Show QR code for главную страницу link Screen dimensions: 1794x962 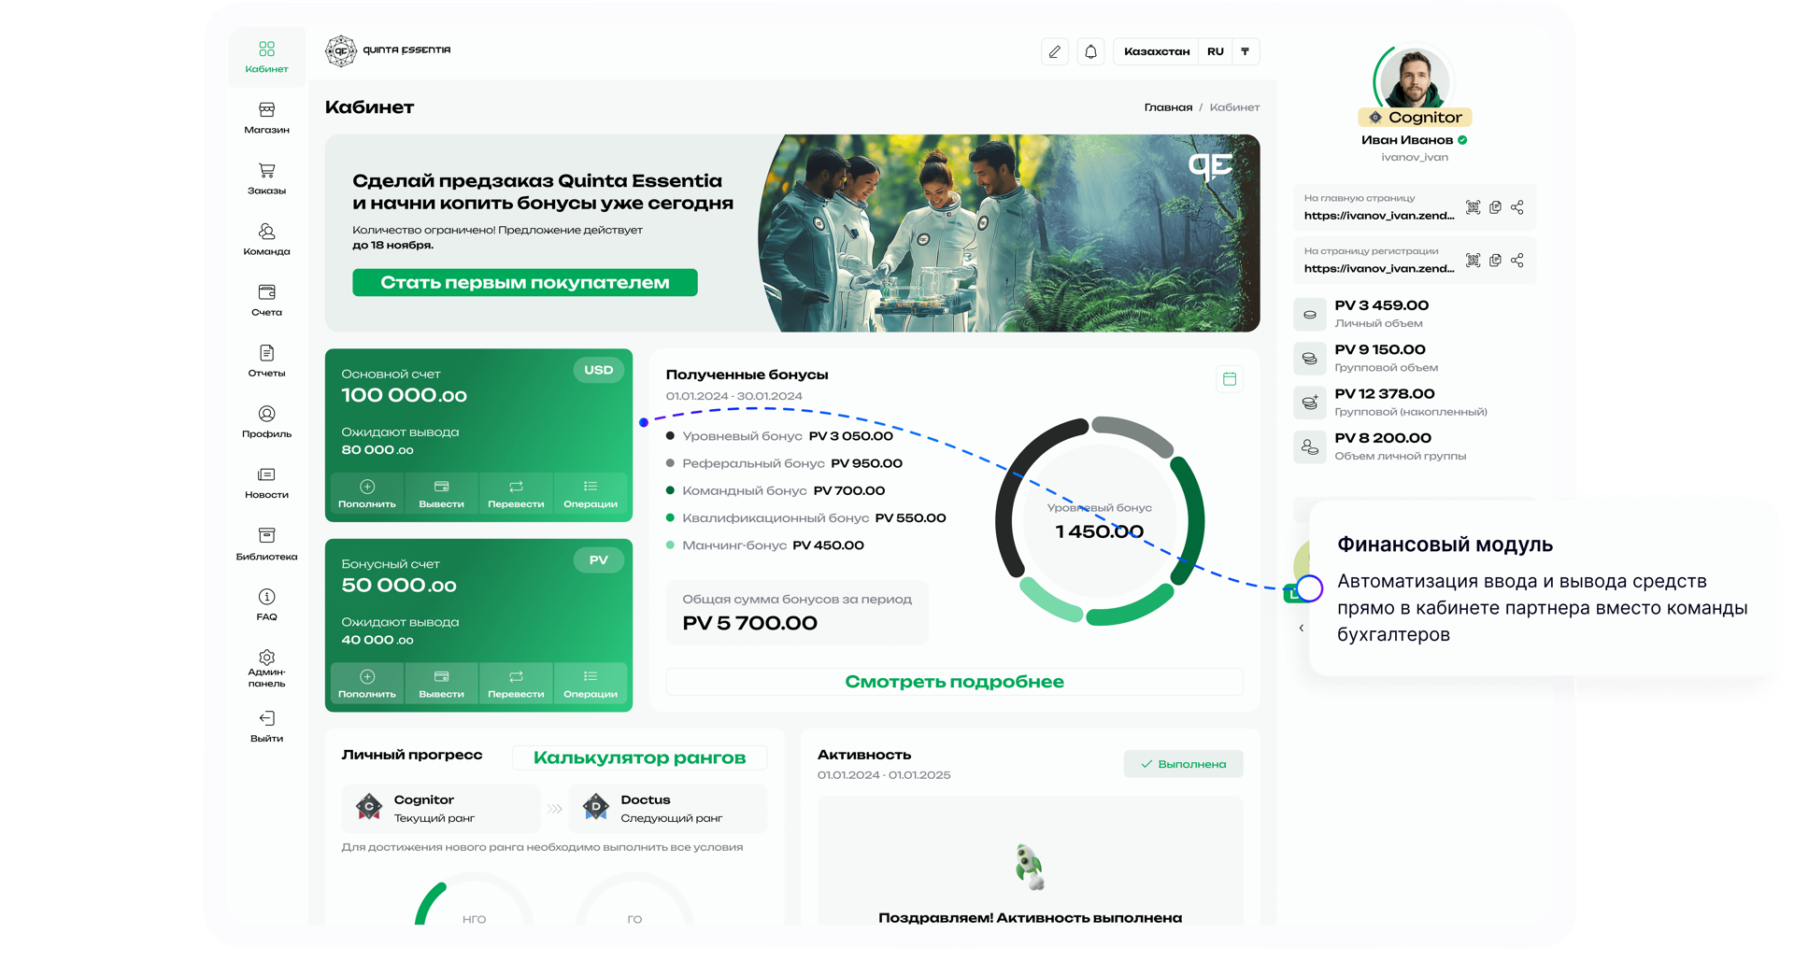1473,207
